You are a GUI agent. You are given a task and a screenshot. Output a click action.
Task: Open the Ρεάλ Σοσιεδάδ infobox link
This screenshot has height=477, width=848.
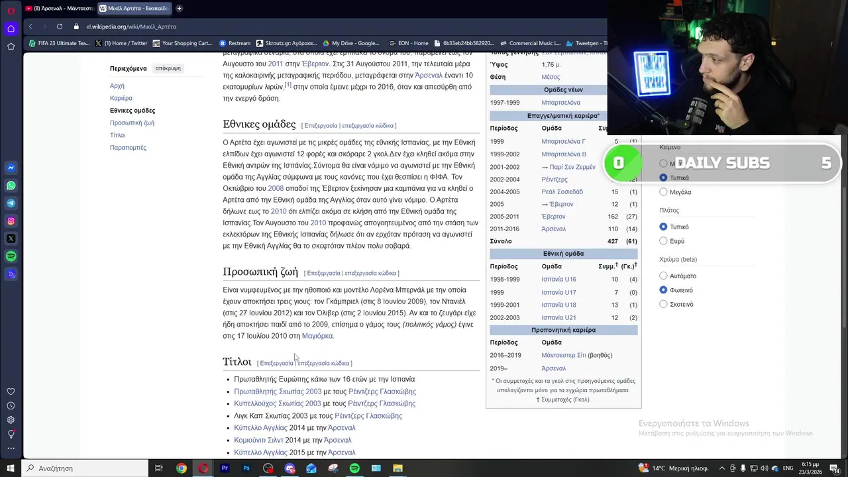coord(562,192)
